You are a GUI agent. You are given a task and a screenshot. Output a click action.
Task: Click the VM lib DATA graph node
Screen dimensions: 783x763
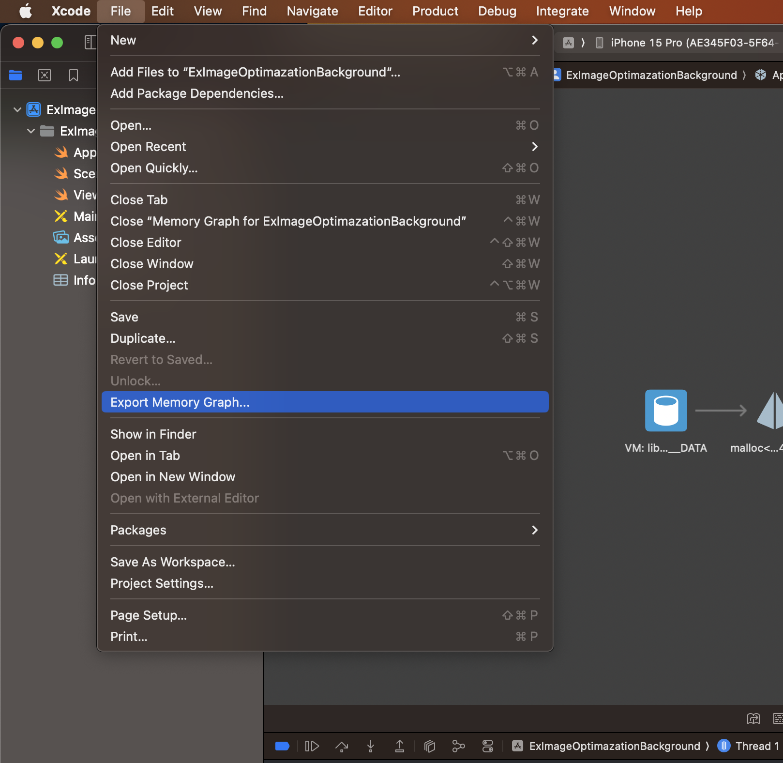click(666, 411)
